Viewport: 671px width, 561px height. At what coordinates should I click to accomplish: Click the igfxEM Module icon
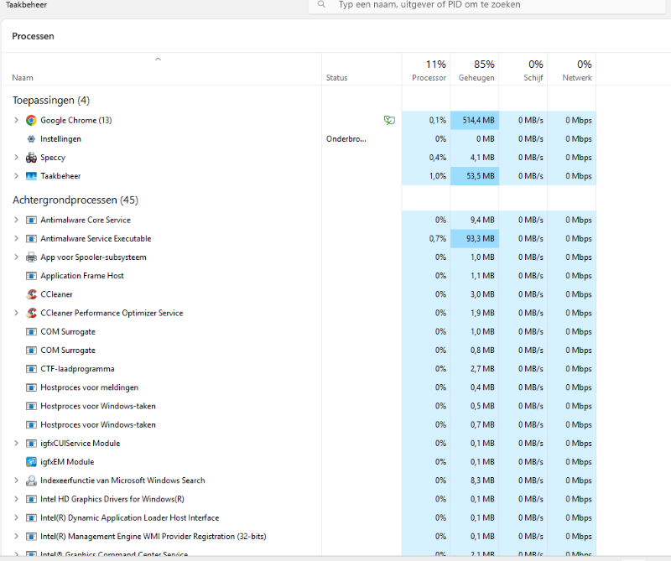coord(32,462)
